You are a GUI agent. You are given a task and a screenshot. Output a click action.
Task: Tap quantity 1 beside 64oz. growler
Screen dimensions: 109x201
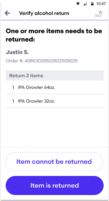point(13,88)
